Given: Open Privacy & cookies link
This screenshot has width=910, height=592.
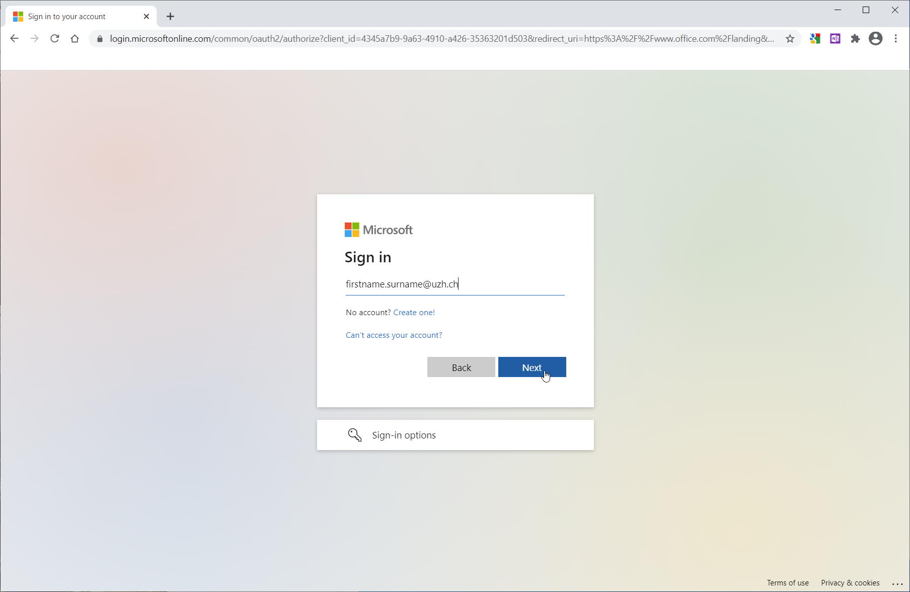Looking at the screenshot, I should [850, 582].
